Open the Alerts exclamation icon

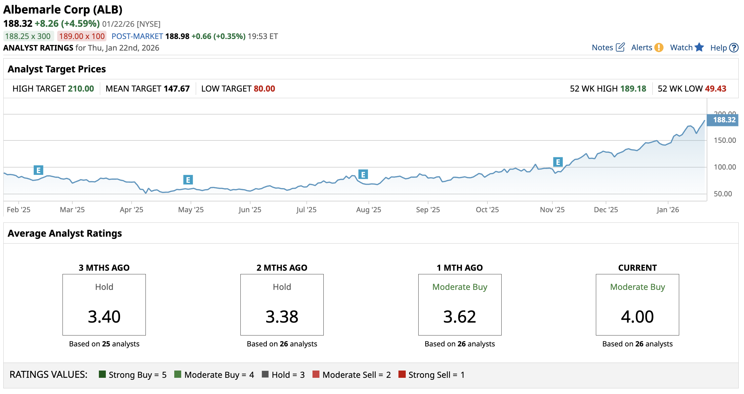(x=659, y=48)
